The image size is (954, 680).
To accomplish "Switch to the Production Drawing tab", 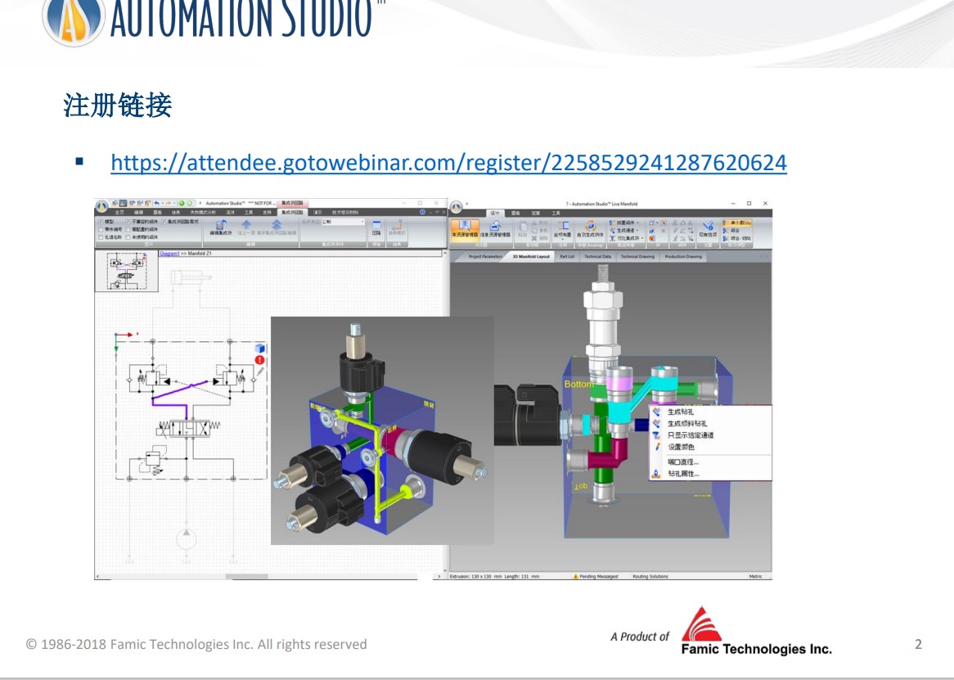I will 683,257.
